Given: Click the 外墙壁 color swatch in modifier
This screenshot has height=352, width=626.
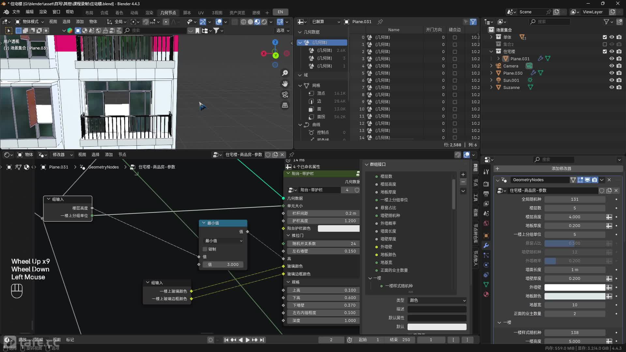Looking at the screenshot, I should (575, 287).
